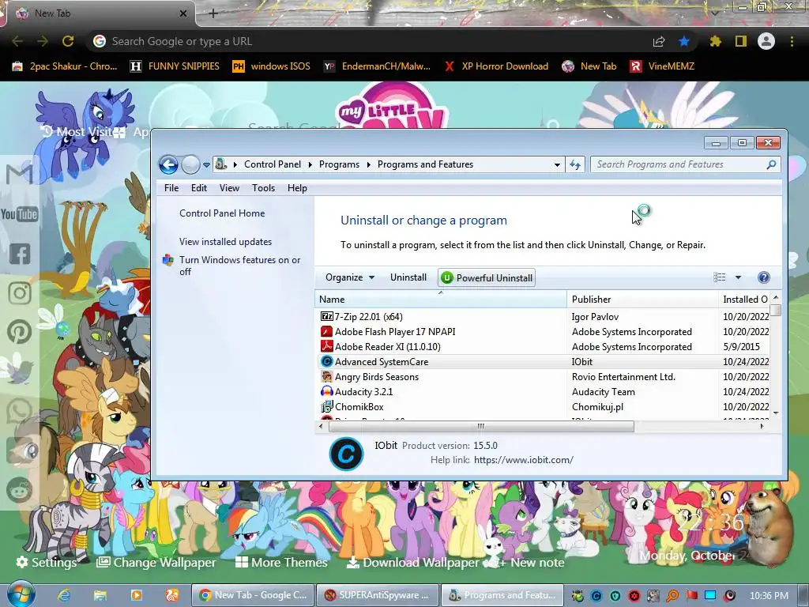Click the orange magnifier tray icon
The width and height of the screenshot is (809, 607).
pyautogui.click(x=672, y=596)
